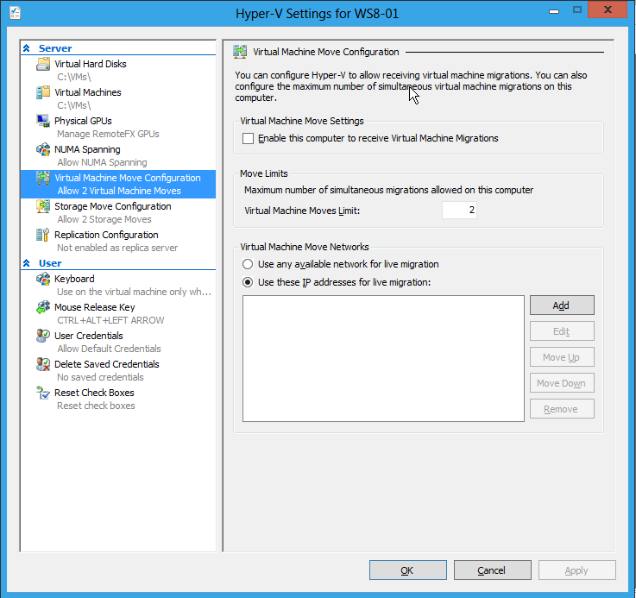Click the Move Down button

(x=562, y=383)
